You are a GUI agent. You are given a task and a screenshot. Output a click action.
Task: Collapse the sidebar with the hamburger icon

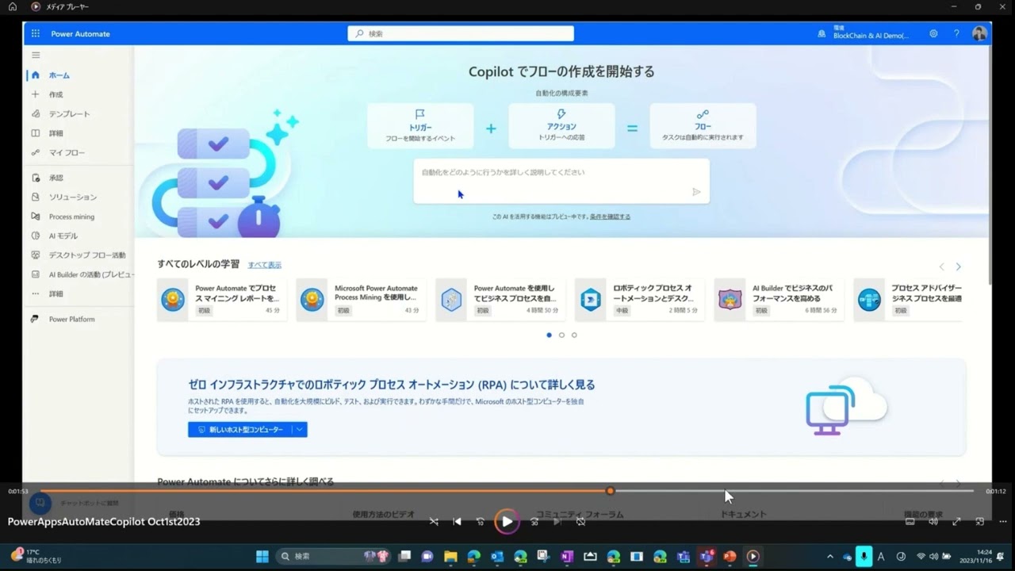36,55
